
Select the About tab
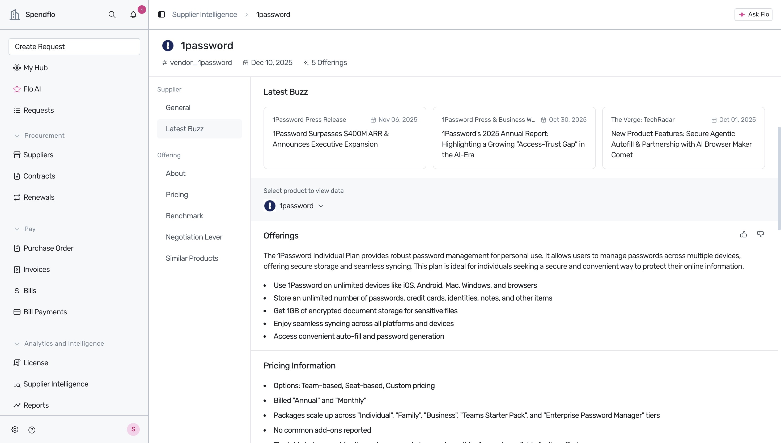(200, 173)
